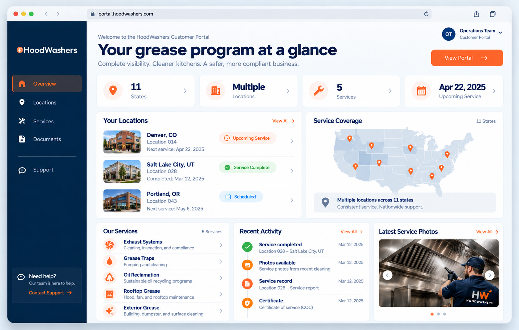Click the Exhaust Systems fan icon
Viewport: 519px width, 330px height.
(110, 245)
